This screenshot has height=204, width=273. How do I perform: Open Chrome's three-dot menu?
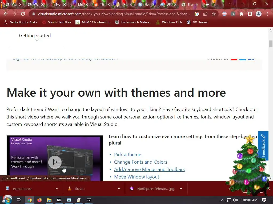pos(267,14)
